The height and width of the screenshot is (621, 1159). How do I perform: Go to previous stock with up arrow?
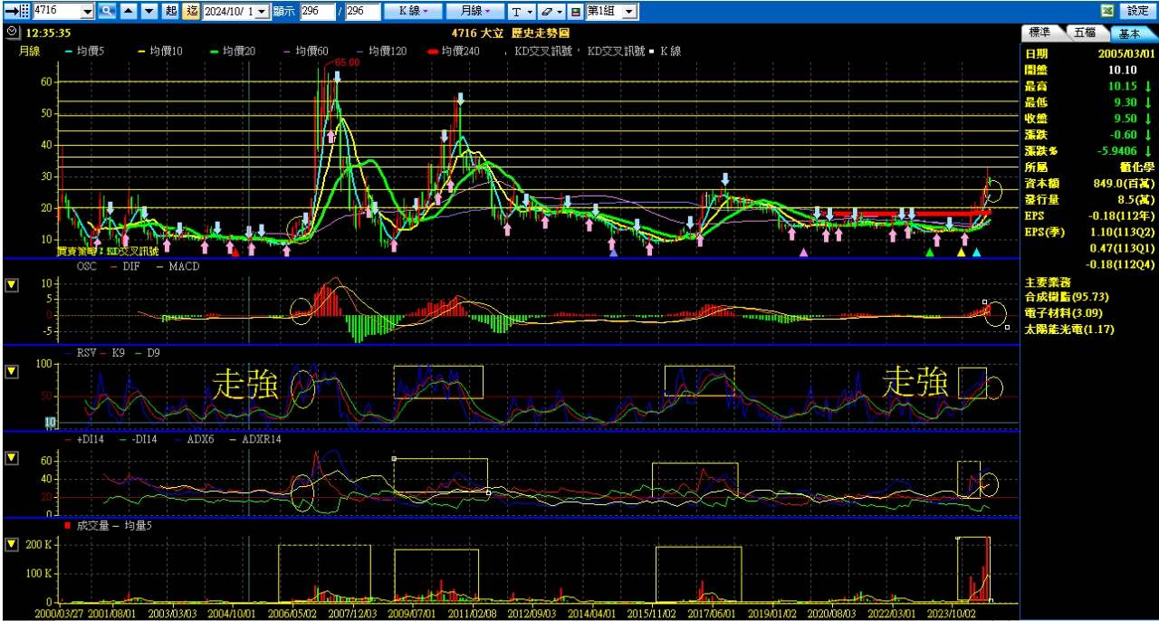point(128,11)
